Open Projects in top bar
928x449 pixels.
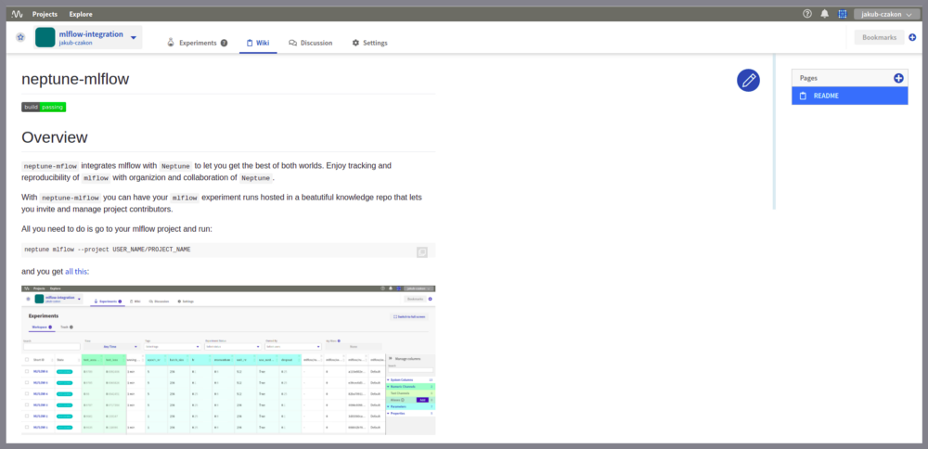[x=45, y=14]
